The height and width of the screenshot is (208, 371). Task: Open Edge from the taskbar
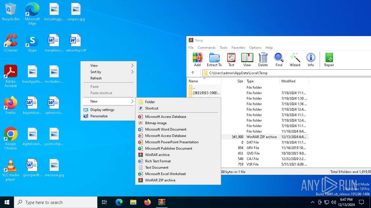[x=119, y=202]
